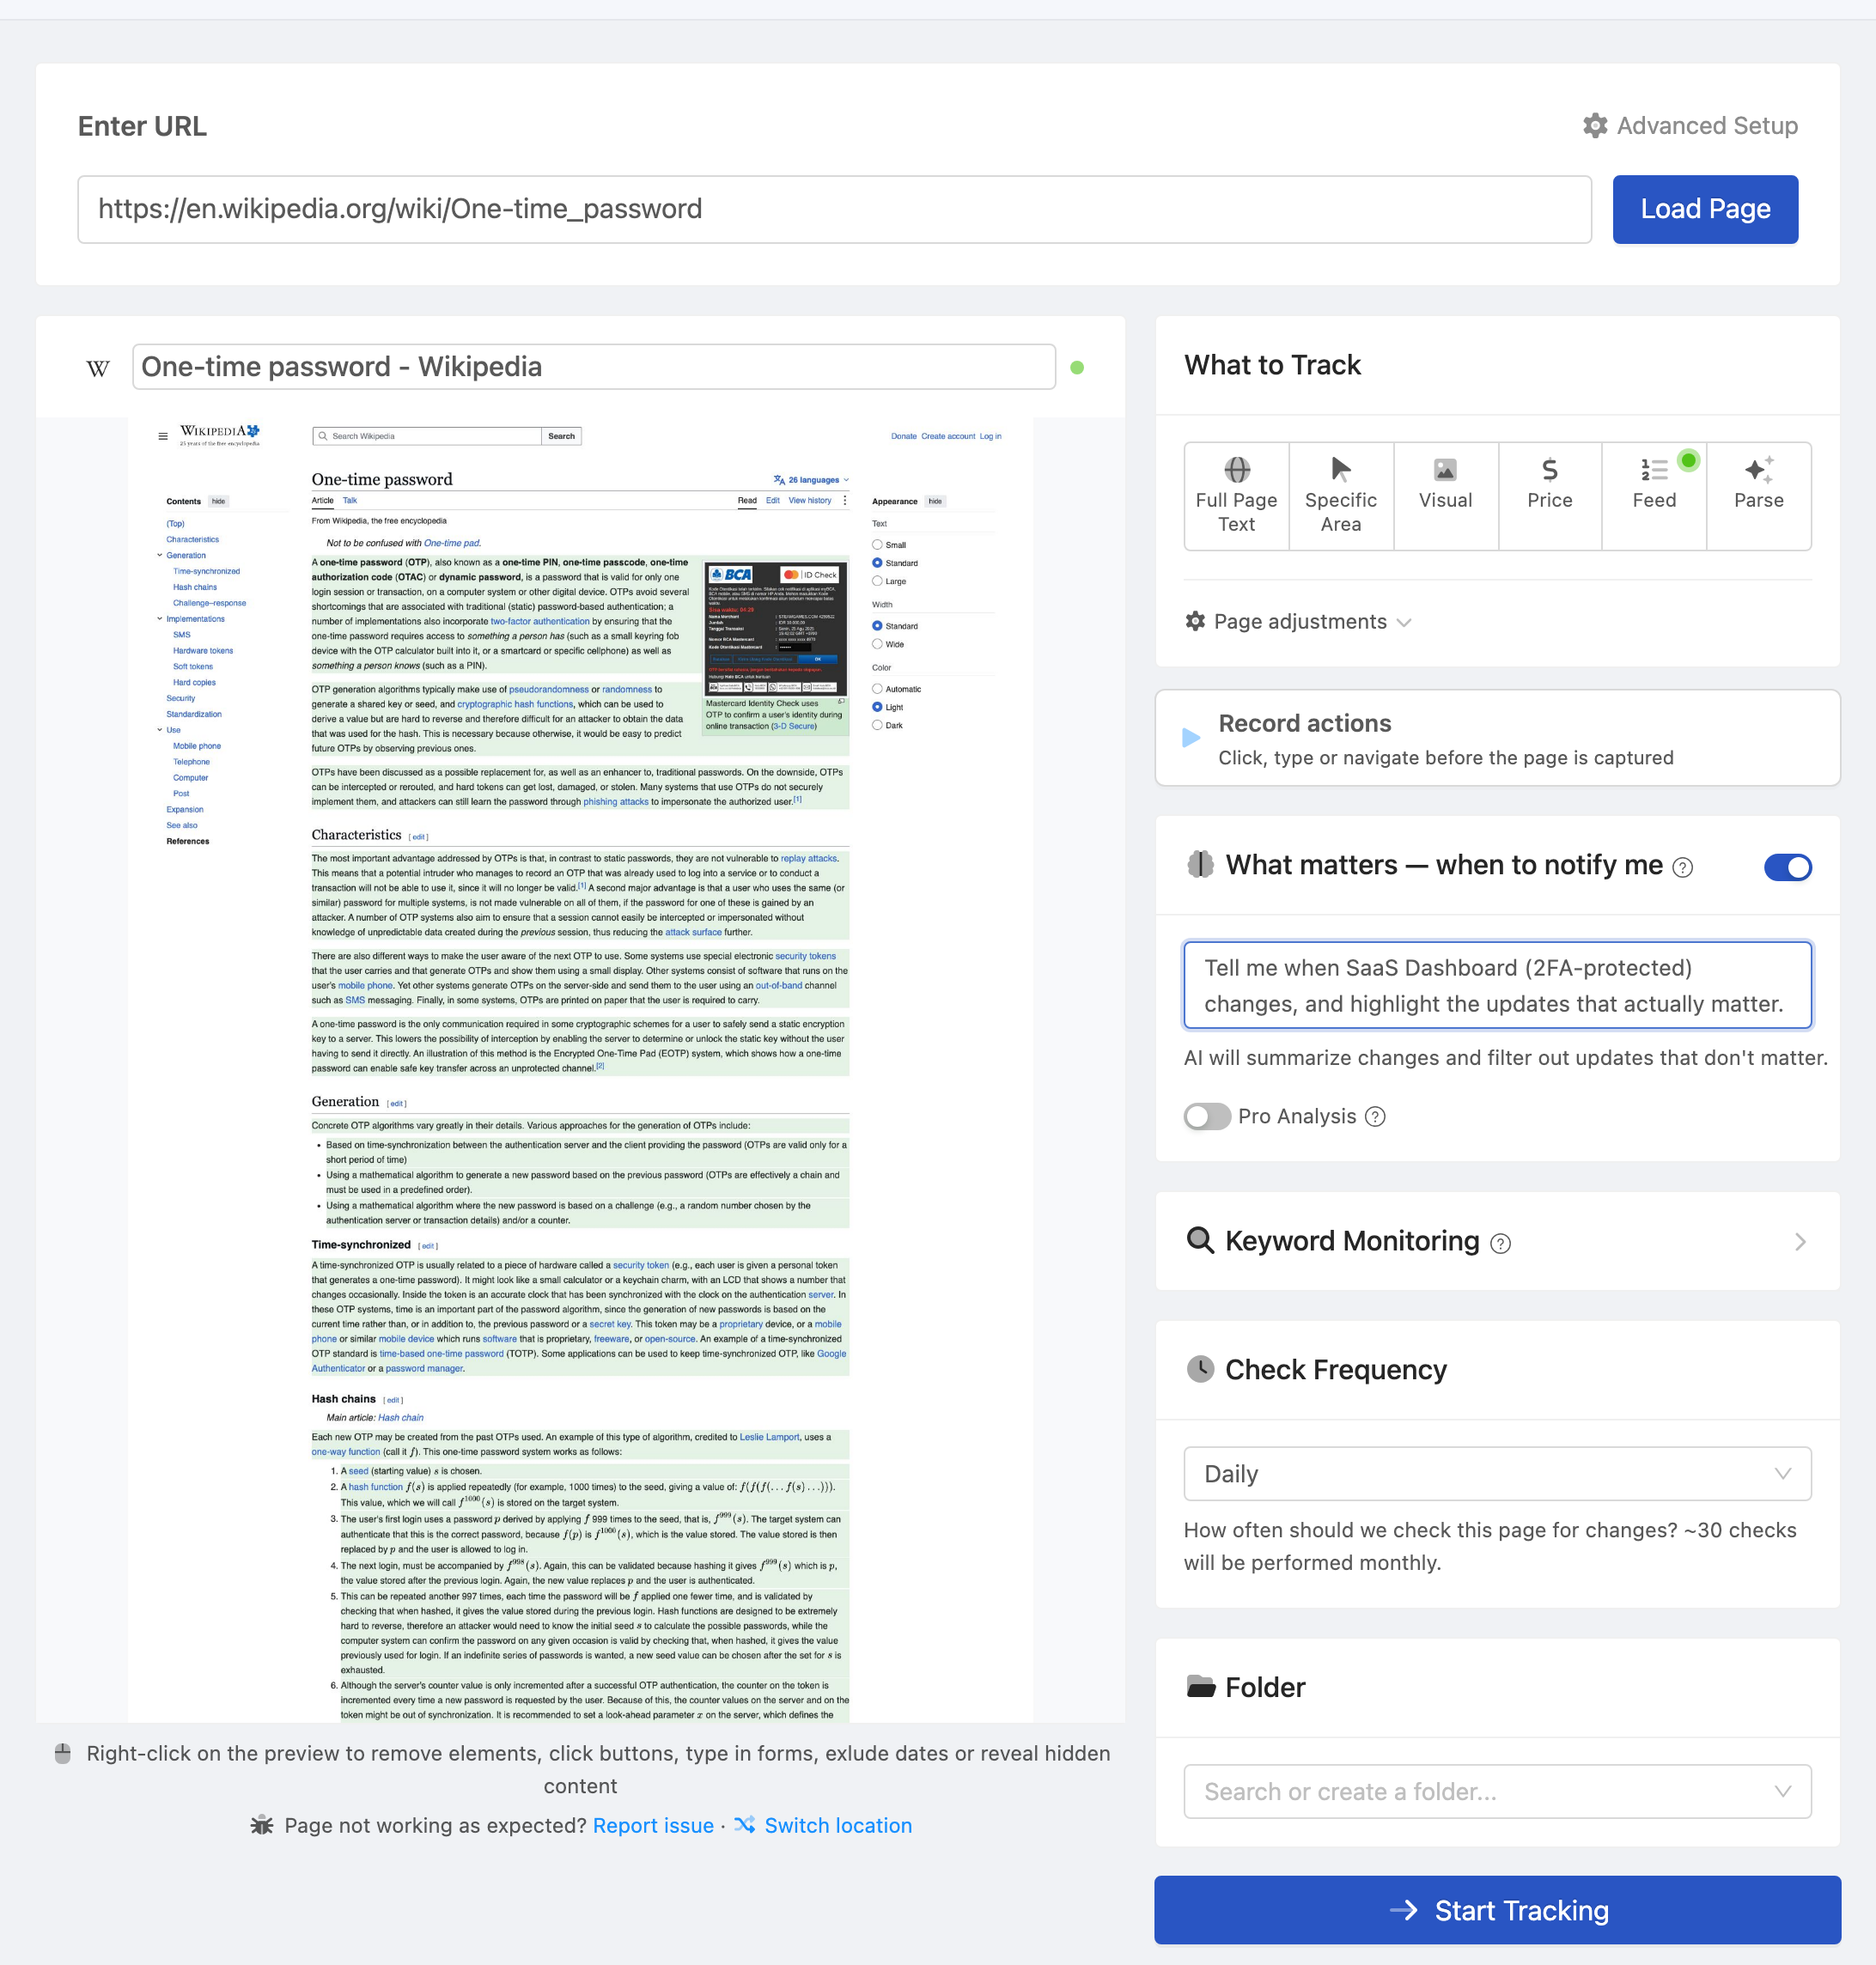
Task: Expand the Keyword Monitoring chevron
Action: click(x=1800, y=1242)
